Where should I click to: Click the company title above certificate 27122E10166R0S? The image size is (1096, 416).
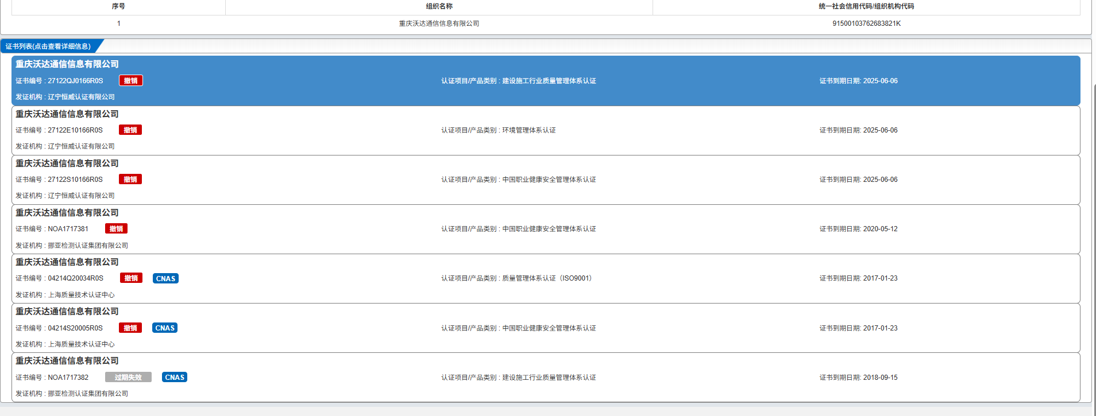click(x=67, y=114)
